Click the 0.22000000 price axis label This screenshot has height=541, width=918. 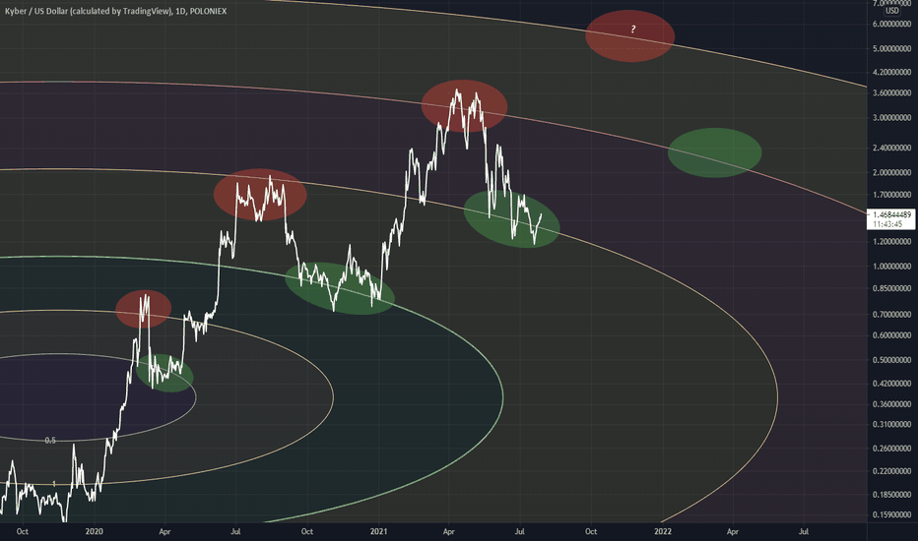tap(891, 471)
